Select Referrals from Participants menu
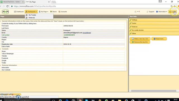This screenshot has width=179, height=101. [32, 18]
